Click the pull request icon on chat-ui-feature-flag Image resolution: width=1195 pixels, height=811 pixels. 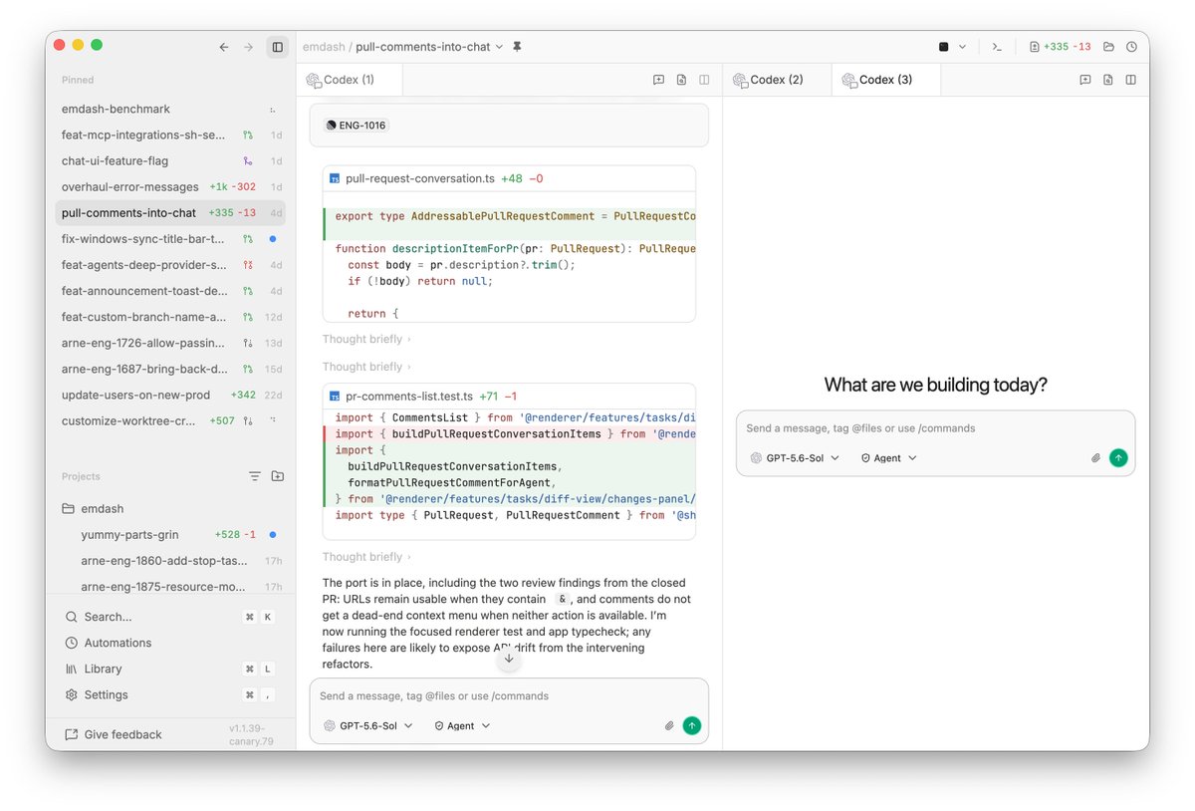(x=248, y=161)
